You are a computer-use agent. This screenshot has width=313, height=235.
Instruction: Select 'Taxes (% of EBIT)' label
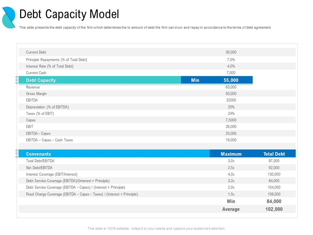pyautogui.click(x=40, y=114)
